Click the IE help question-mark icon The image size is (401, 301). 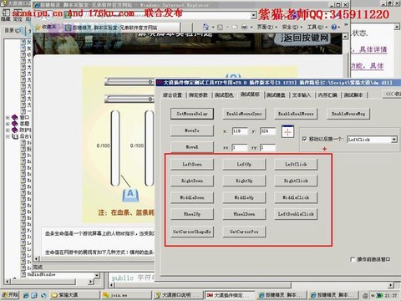[334, 27]
